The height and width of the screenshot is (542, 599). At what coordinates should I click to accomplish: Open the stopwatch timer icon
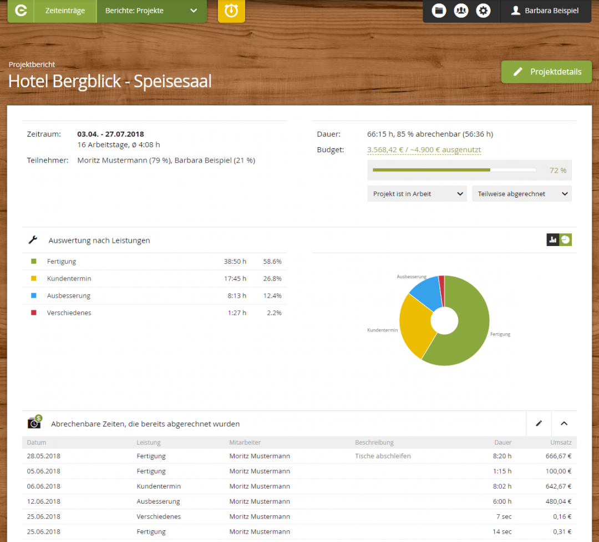[x=231, y=10]
